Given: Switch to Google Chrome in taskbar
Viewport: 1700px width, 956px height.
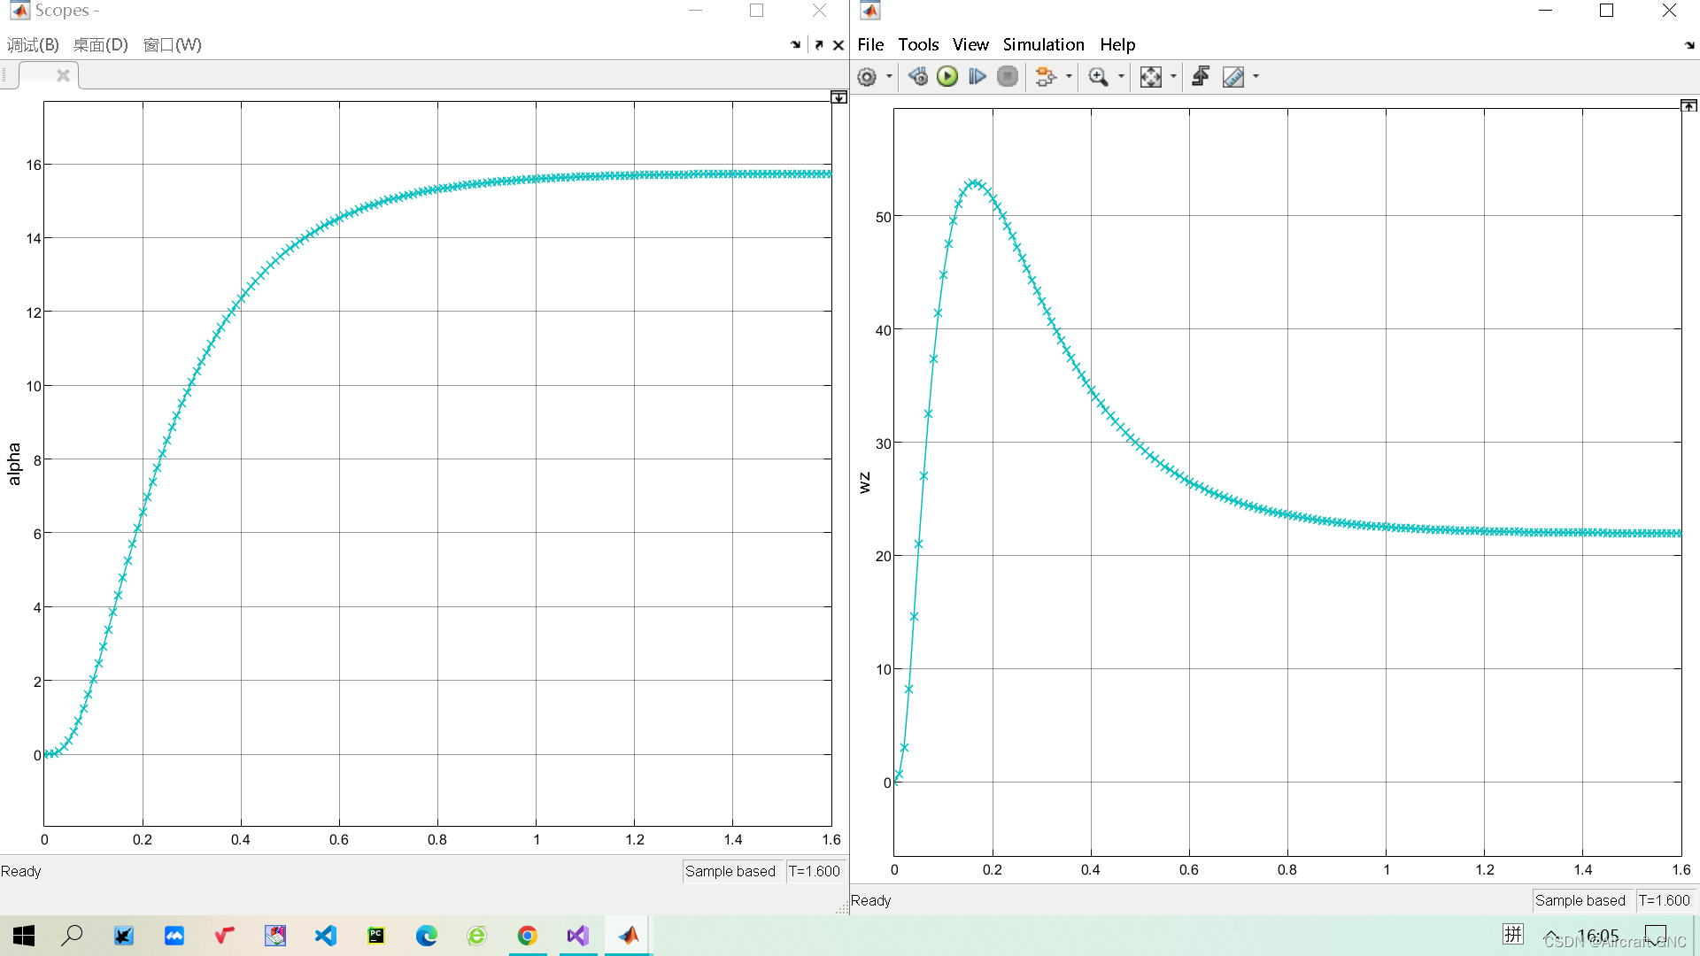Looking at the screenshot, I should coord(528,936).
